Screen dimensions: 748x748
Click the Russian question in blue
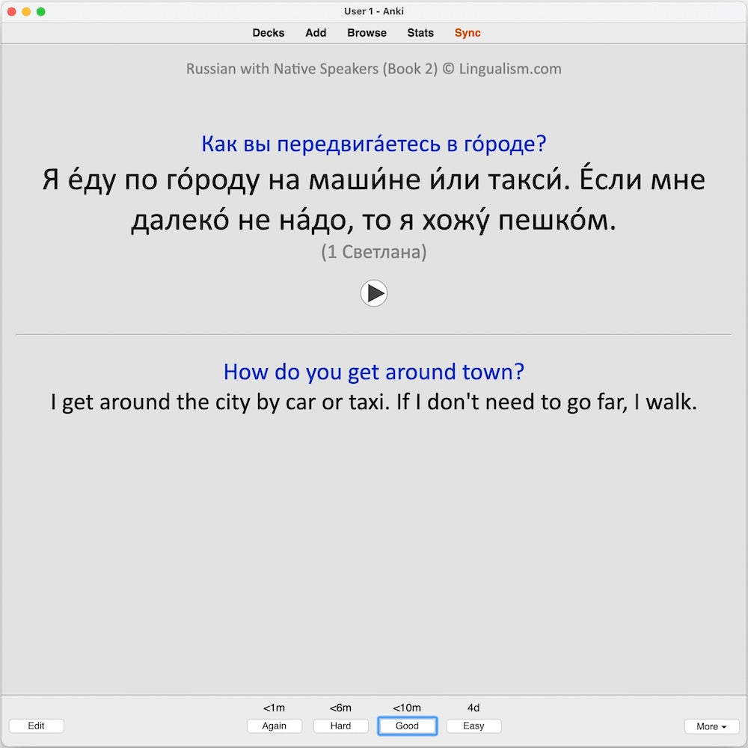coord(374,144)
